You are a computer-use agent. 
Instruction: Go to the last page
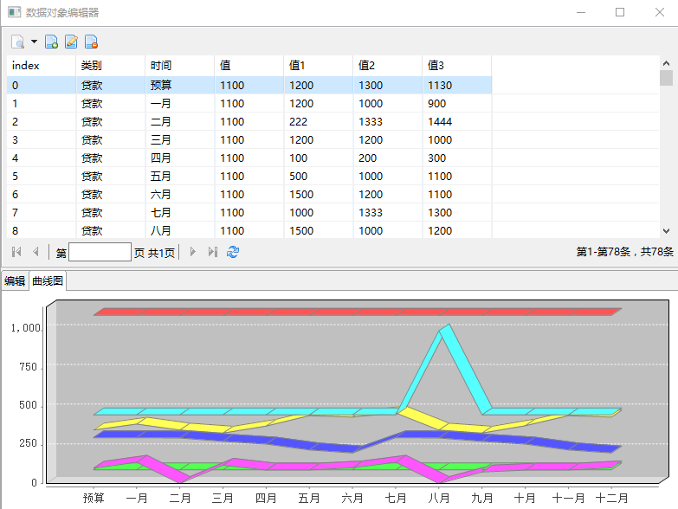pos(212,252)
